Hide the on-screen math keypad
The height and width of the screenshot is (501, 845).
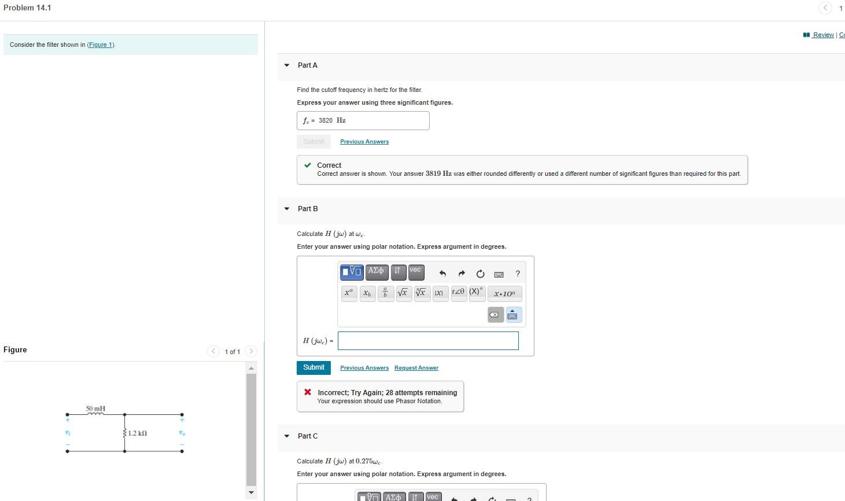click(514, 315)
